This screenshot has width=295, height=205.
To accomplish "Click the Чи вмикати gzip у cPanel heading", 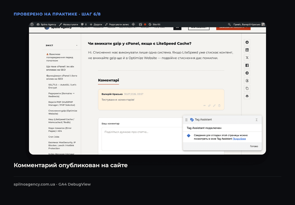I will click(140, 44).
